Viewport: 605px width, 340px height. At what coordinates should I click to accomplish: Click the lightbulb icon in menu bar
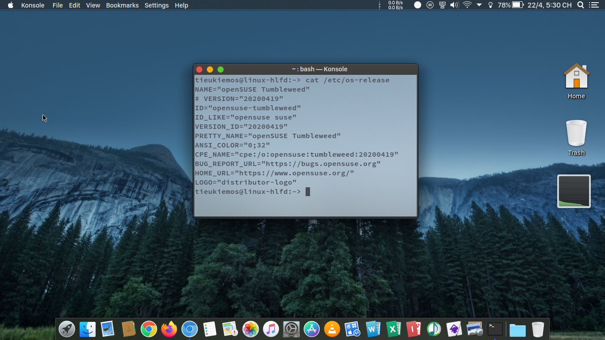490,5
